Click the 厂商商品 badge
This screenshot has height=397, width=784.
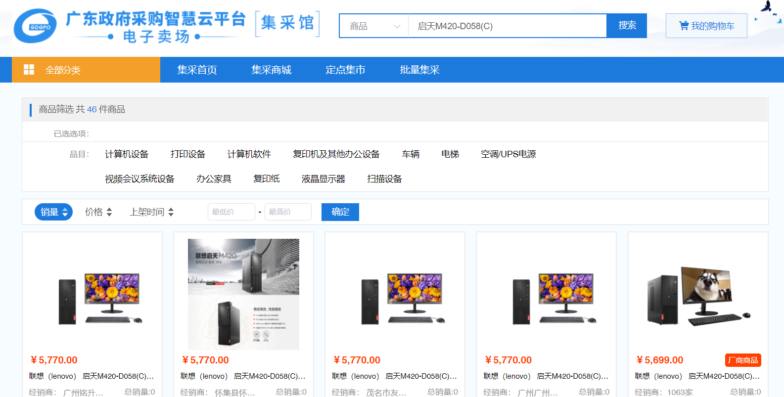coord(742,360)
